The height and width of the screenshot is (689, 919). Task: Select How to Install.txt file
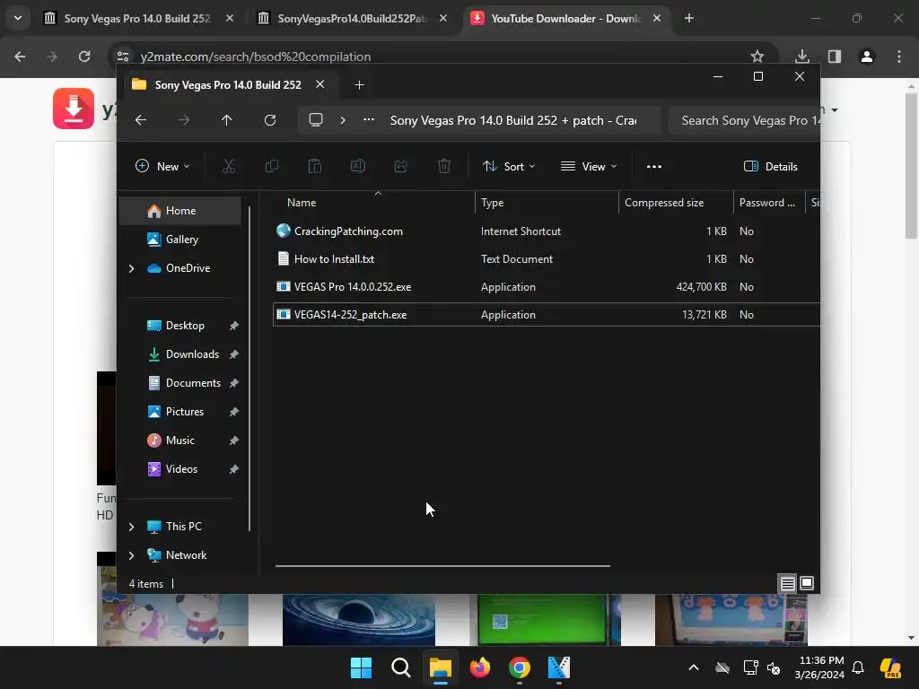coord(547,259)
